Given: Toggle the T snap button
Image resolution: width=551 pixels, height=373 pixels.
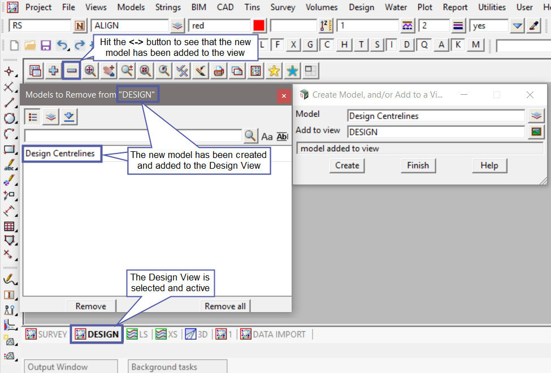Looking at the screenshot, I should pyautogui.click(x=361, y=45).
